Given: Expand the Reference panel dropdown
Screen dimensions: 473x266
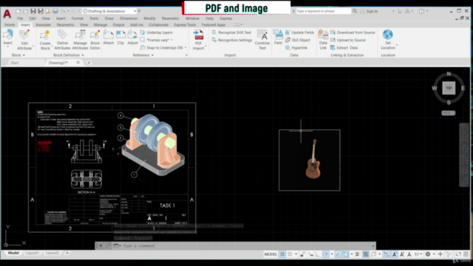Looking at the screenshot, I should (143, 55).
